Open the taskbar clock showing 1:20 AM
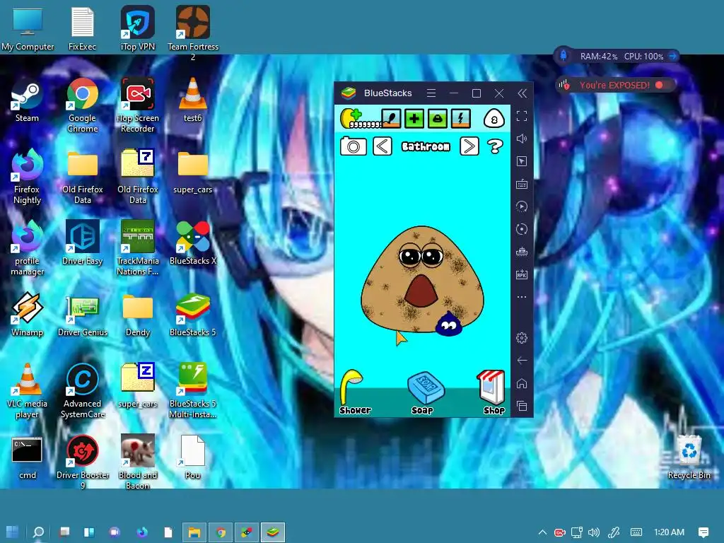Viewport: 724px width, 543px height. (x=669, y=532)
